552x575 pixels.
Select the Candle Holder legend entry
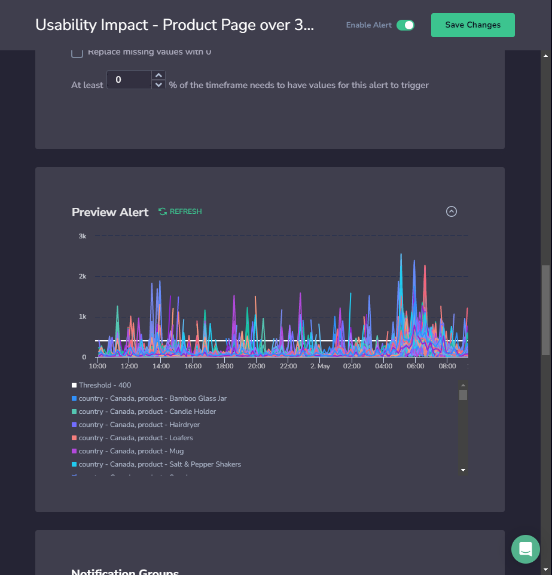click(x=147, y=411)
